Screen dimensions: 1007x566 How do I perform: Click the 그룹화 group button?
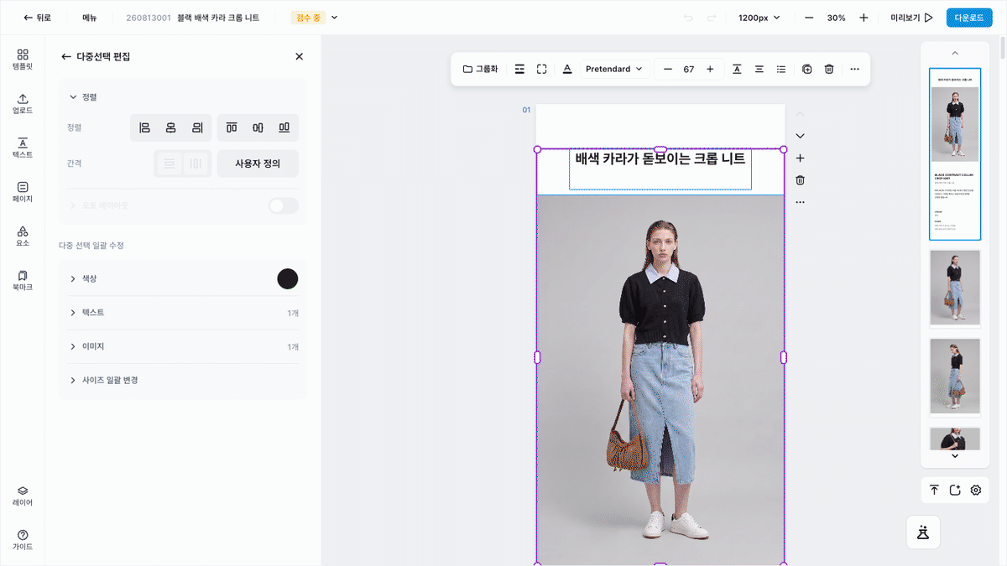(480, 69)
